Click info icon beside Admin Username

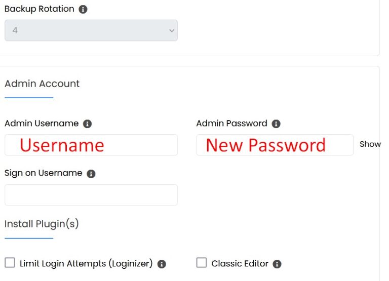tap(87, 124)
